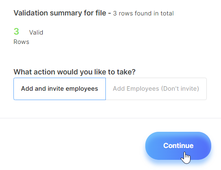Viewport: 221px width, 170px height.
Task: Click the blue Continue button
Action: pyautogui.click(x=178, y=146)
